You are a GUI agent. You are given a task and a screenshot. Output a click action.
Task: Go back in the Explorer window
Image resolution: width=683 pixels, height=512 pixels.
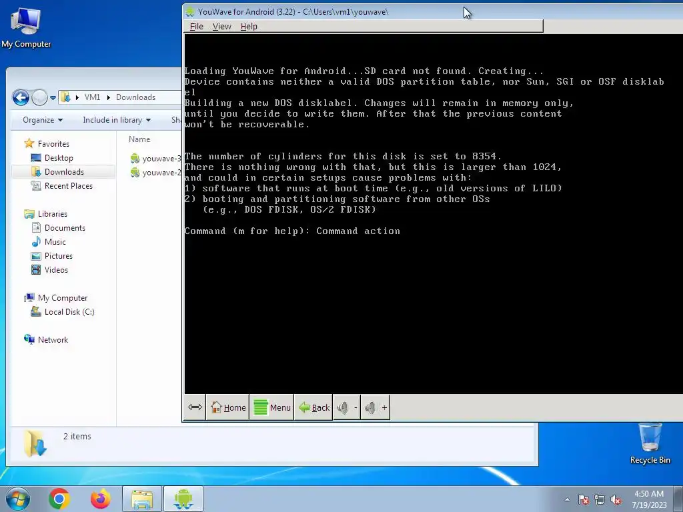21,97
